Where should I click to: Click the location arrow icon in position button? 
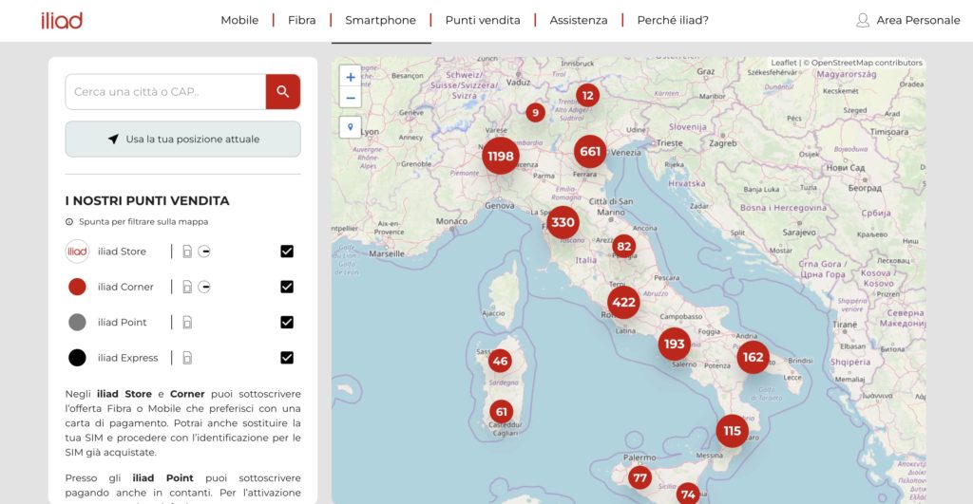(x=113, y=139)
